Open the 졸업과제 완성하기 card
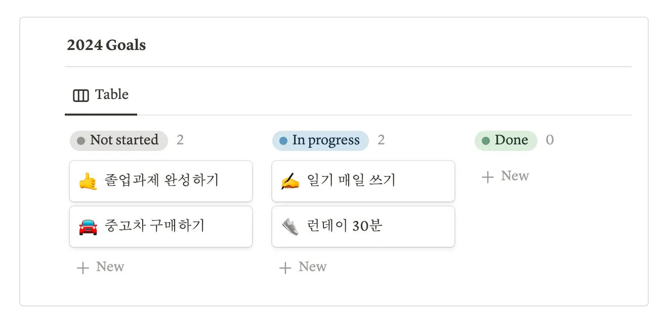 pyautogui.click(x=161, y=181)
